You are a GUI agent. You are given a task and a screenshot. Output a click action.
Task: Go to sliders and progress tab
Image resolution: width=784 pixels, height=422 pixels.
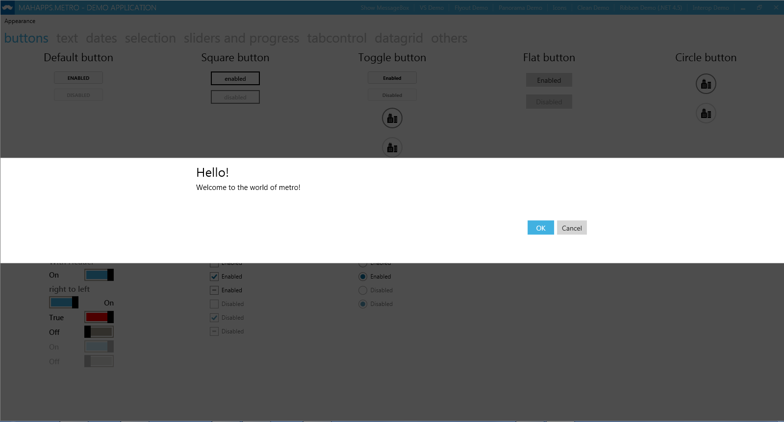coord(241,38)
